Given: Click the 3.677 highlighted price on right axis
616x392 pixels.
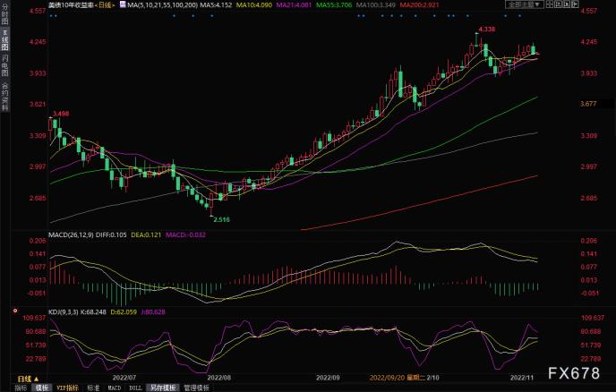Looking at the screenshot, I should click(588, 104).
